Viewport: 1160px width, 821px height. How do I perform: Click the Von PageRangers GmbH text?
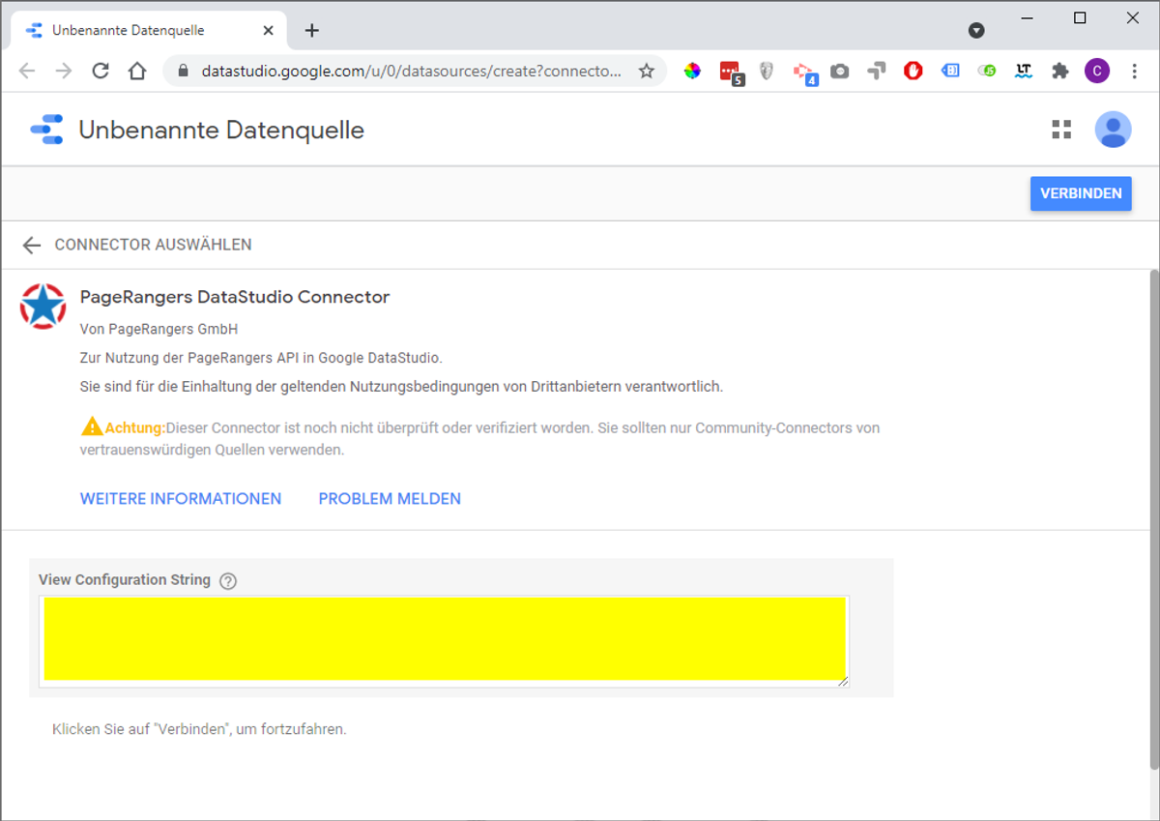tap(159, 330)
